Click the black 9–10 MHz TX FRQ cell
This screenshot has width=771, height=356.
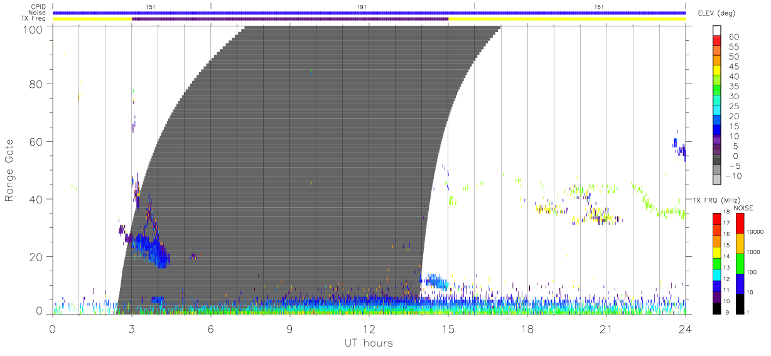point(718,308)
